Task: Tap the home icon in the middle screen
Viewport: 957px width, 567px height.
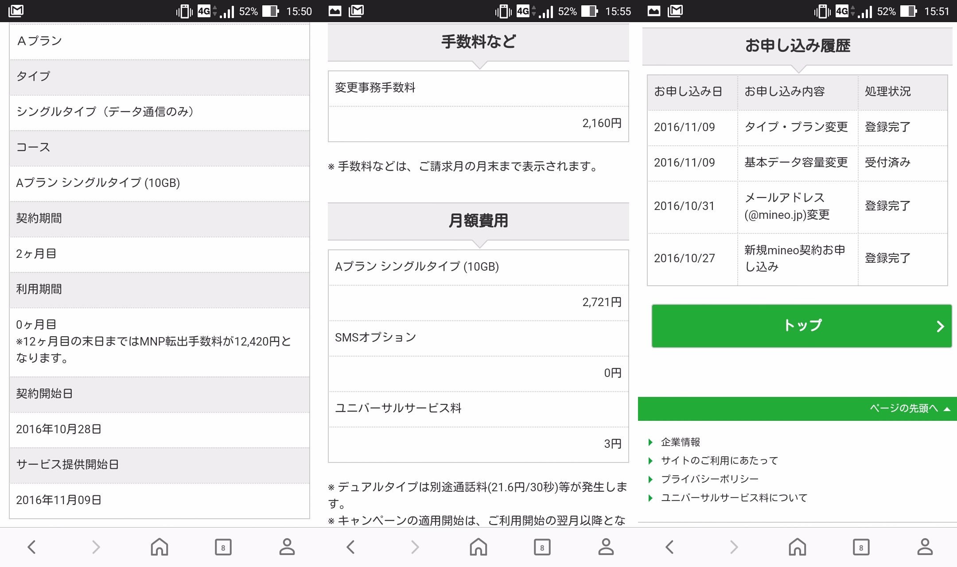Action: point(478,547)
